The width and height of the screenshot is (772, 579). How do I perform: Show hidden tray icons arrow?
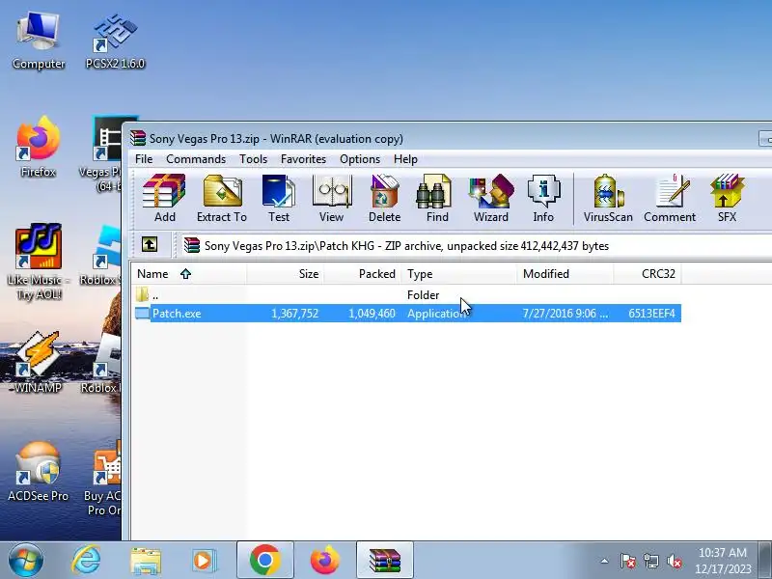605,561
